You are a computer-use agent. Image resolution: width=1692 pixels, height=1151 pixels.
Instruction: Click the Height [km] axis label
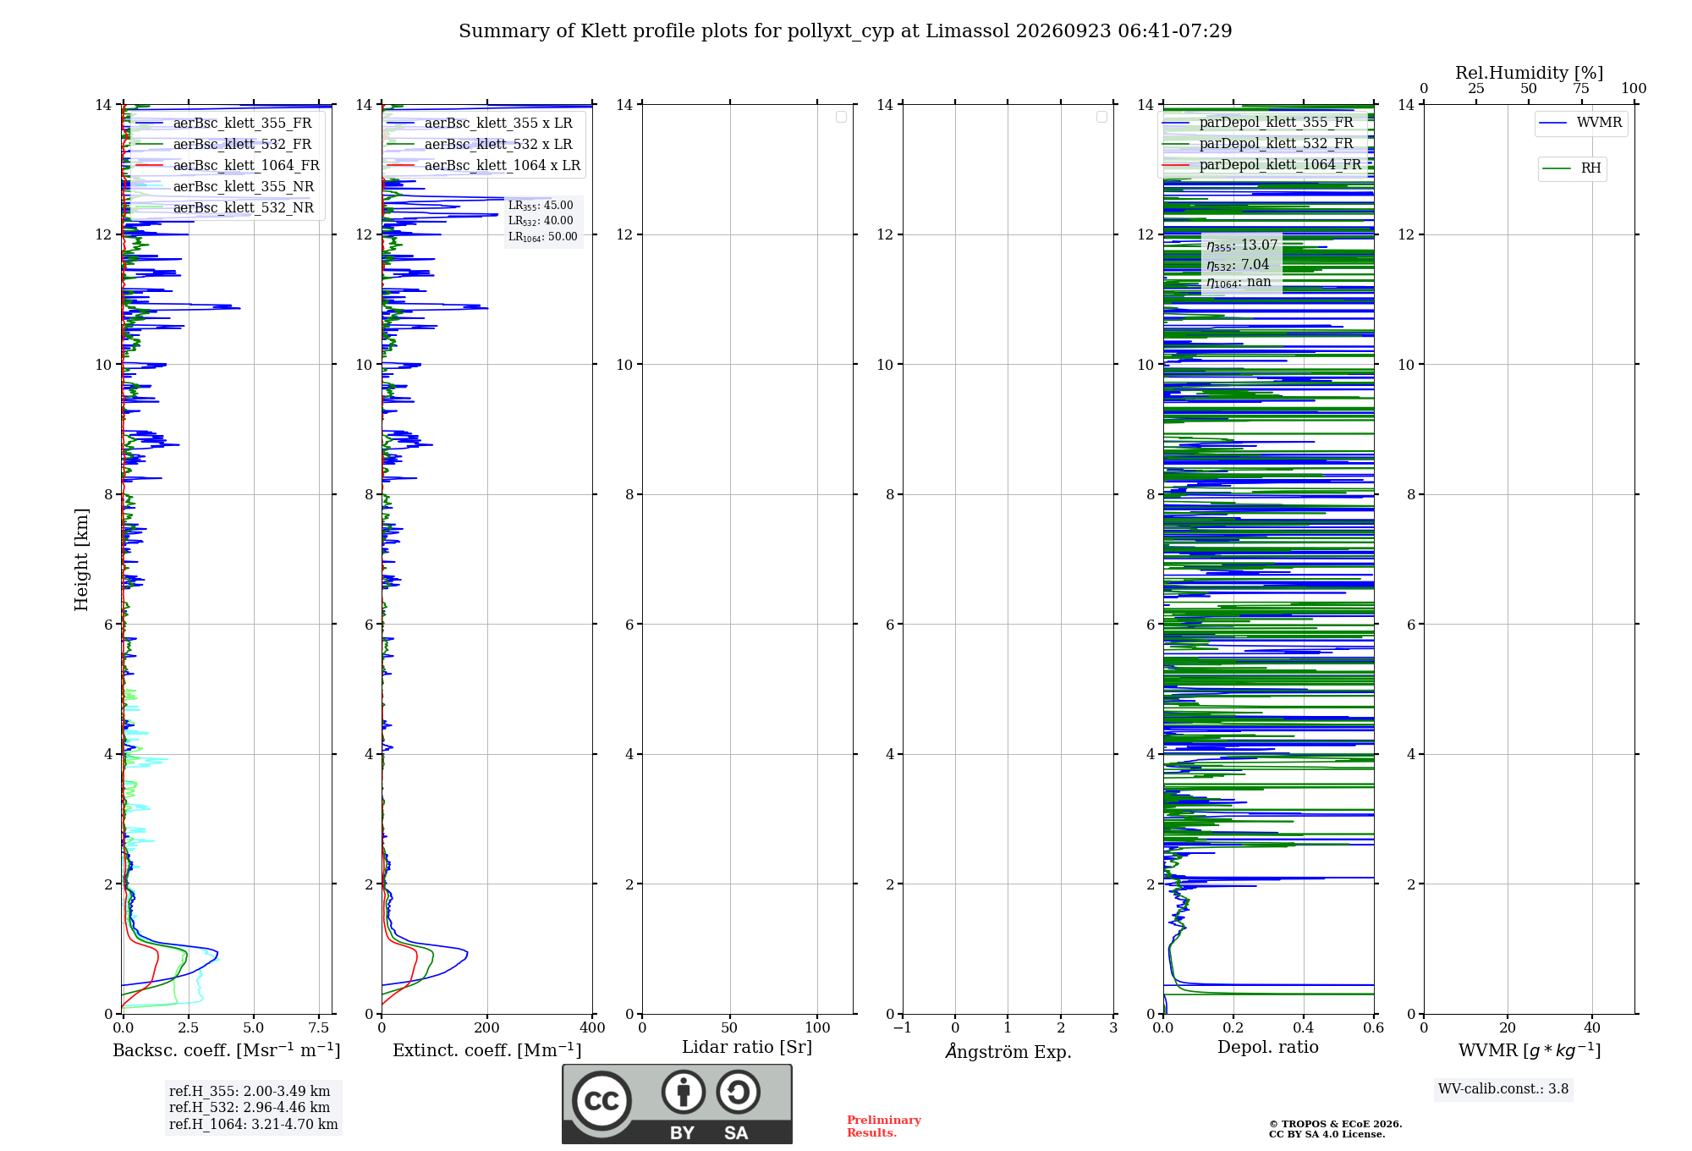click(x=81, y=559)
